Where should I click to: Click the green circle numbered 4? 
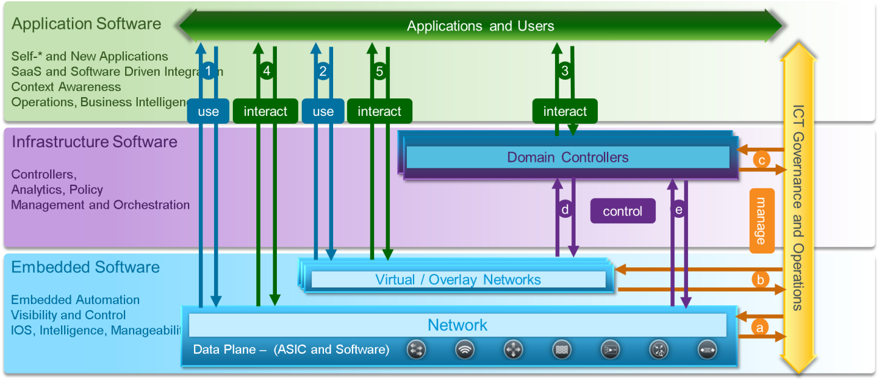(x=266, y=71)
